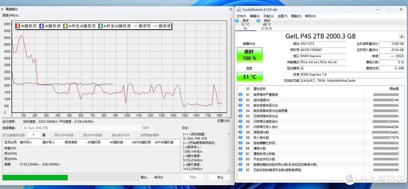408x189 pixels.
Task: Enable the 预占90%测速 checkbox
Action: tap(81, 135)
